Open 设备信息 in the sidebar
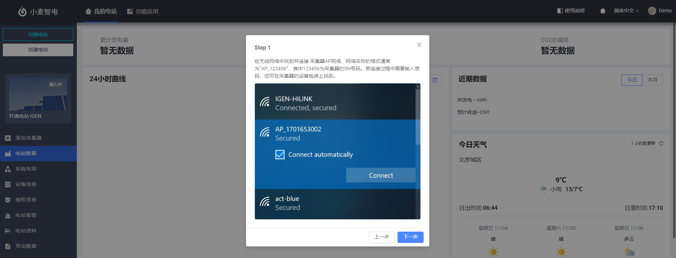 (x=26, y=184)
